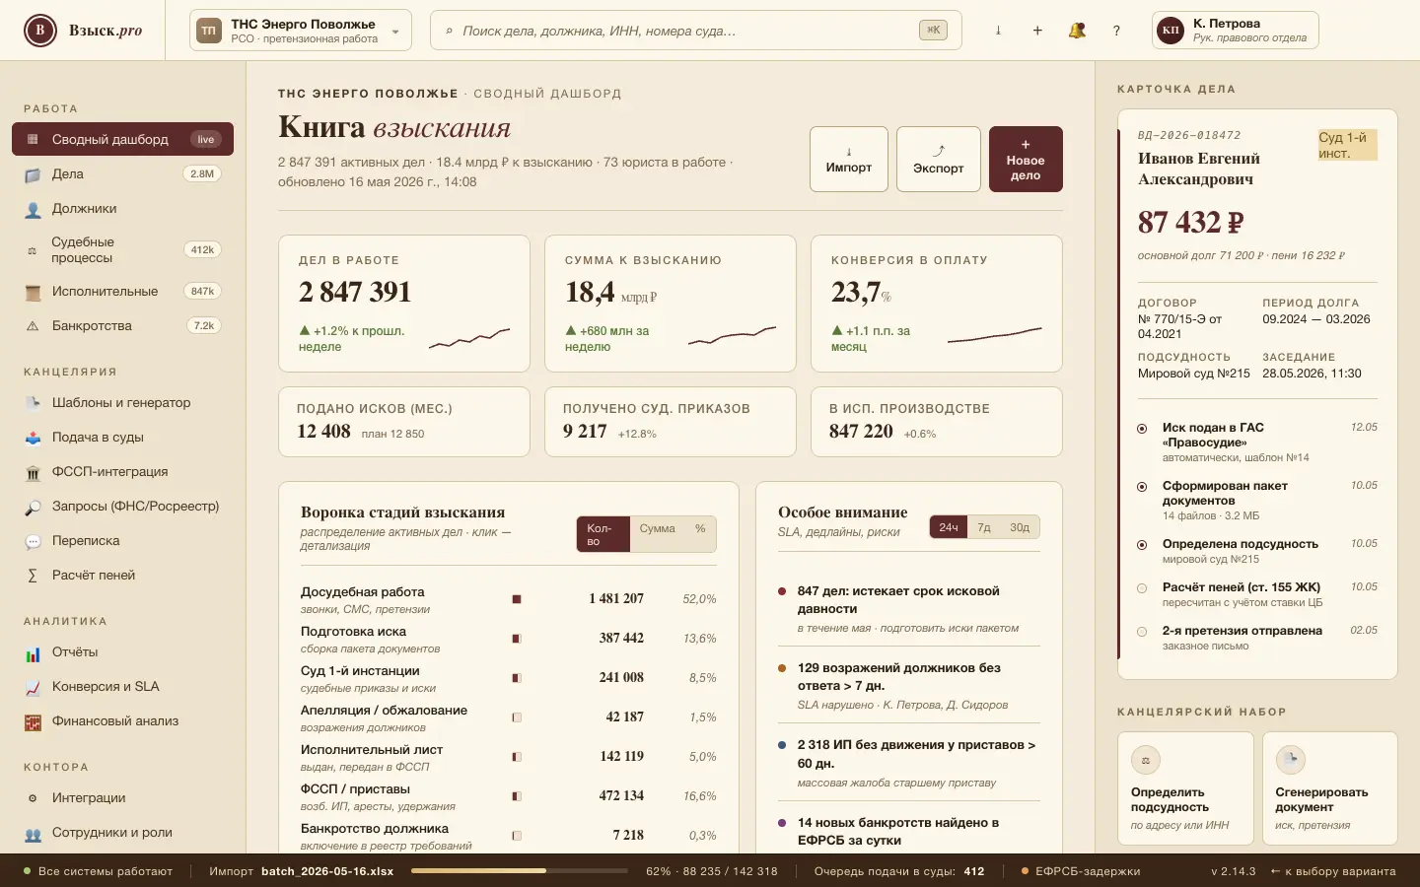Open К. Петрова user profile menu
Image resolution: width=1420 pixels, height=887 pixels.
tap(1236, 31)
